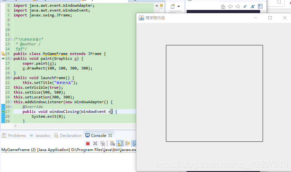
Task: Click the warning marker beside line 15
Action: [3, 54]
